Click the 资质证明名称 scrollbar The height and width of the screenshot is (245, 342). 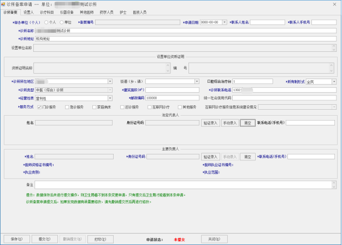click(168, 68)
